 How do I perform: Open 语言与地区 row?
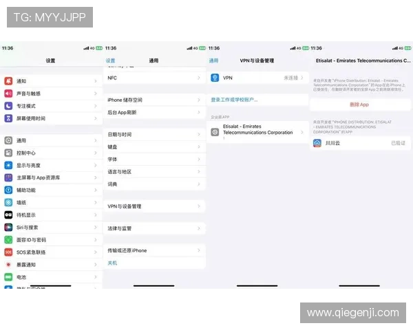pos(154,172)
